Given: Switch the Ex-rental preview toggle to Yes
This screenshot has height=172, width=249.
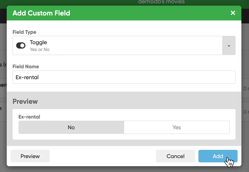Looking at the screenshot, I should (x=176, y=127).
